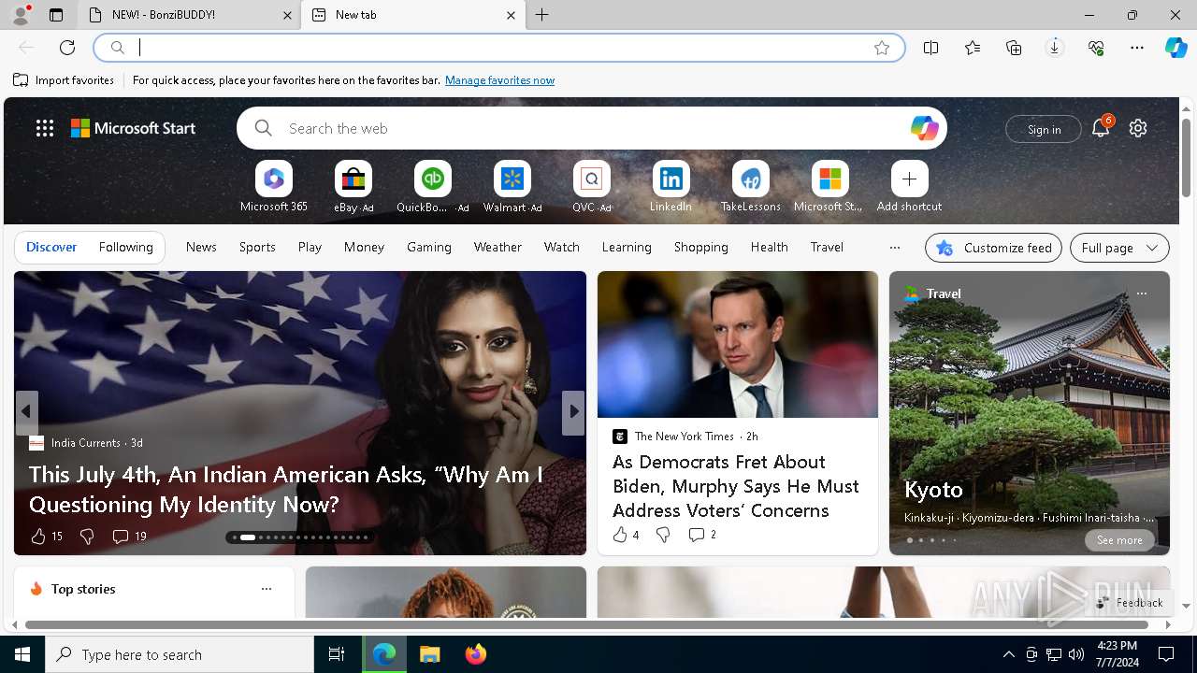This screenshot has height=673, width=1197.
Task: Dislike the New York Times article
Action: (663, 535)
